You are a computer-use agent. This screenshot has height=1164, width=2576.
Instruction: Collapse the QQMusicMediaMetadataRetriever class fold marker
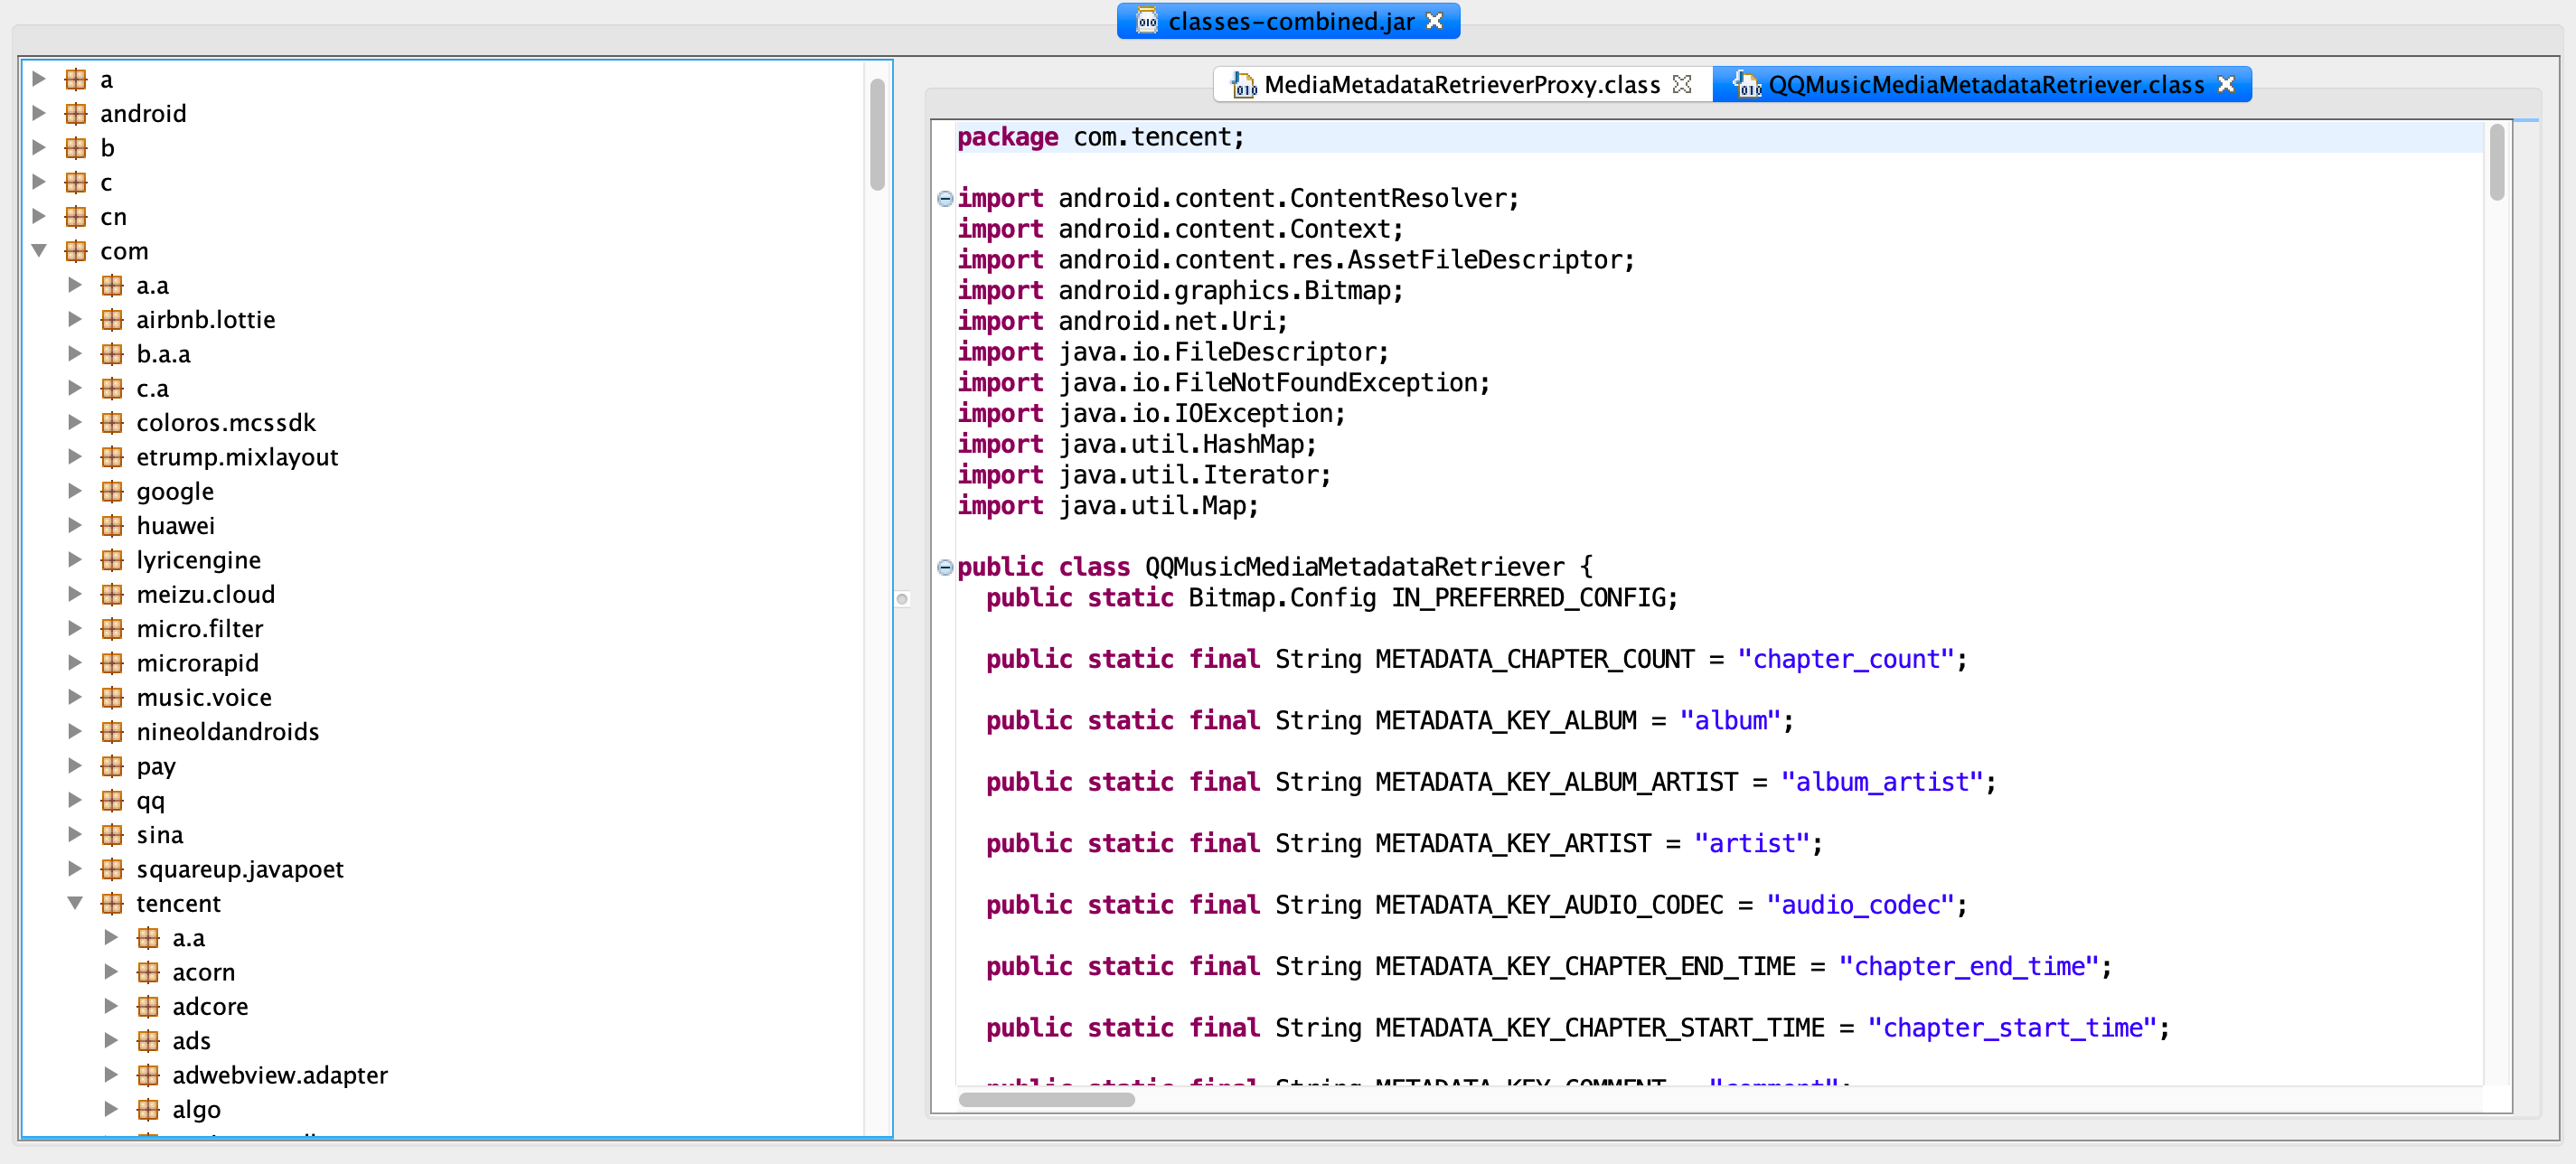click(945, 567)
